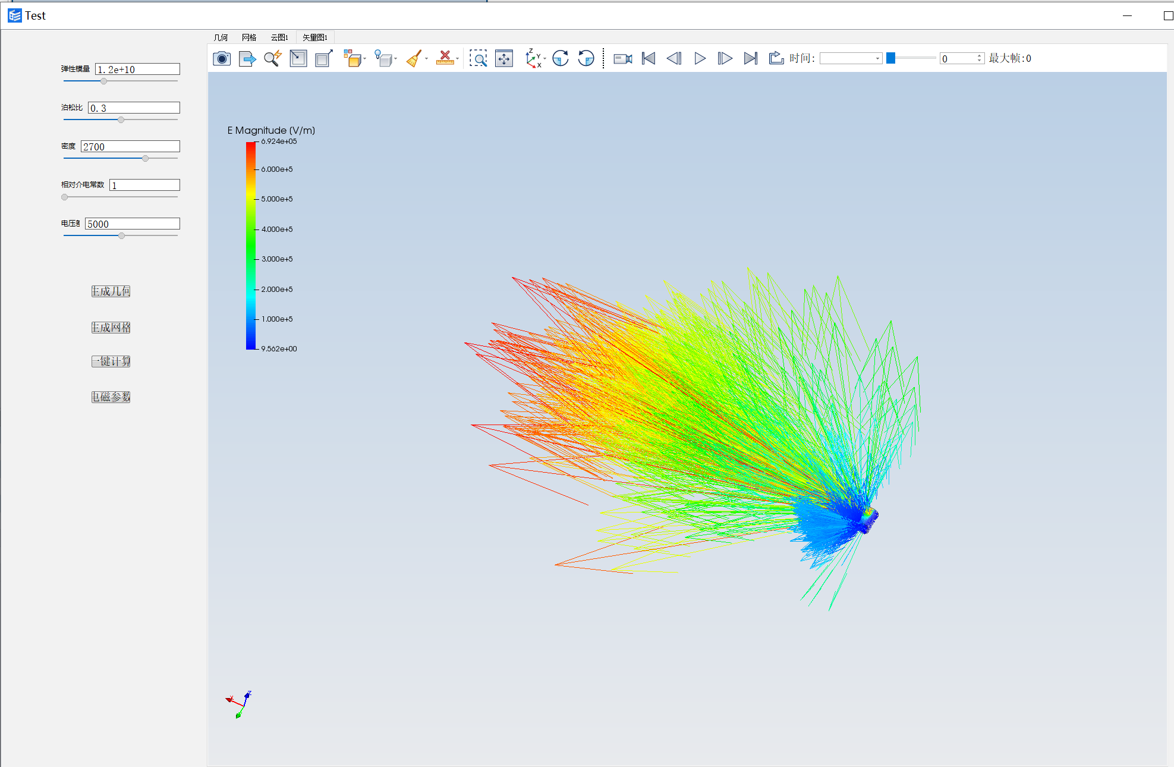1174x767 pixels.
Task: Click the 电磁参数 button
Action: pos(111,397)
